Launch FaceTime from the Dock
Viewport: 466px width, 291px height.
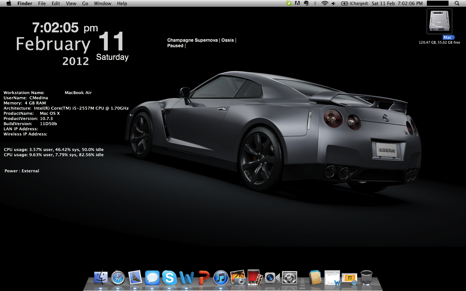[272, 278]
